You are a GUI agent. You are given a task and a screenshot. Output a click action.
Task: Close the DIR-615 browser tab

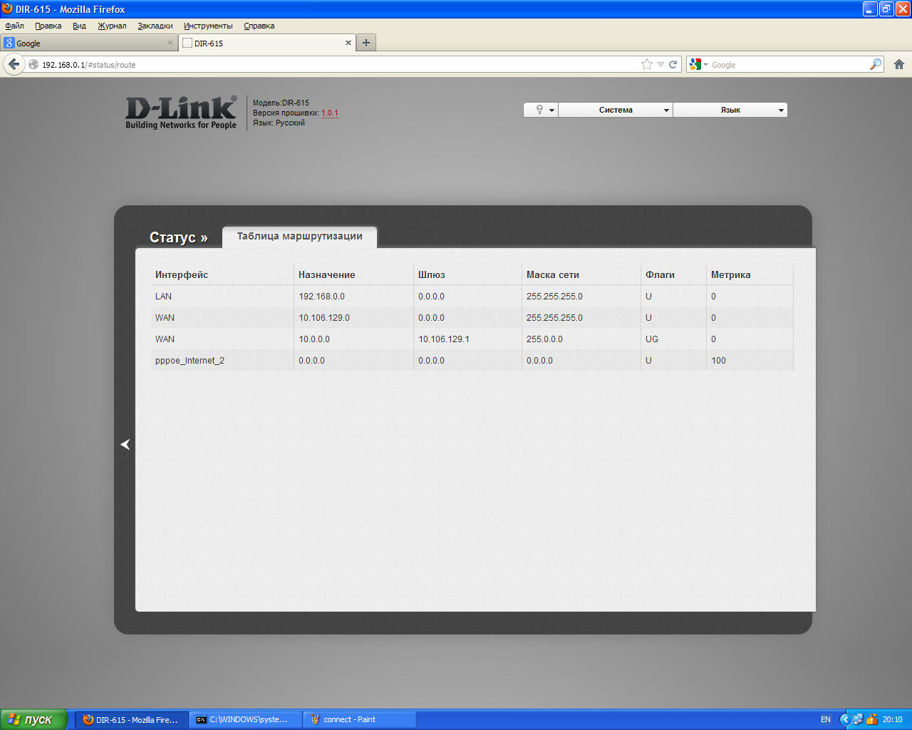(x=348, y=43)
